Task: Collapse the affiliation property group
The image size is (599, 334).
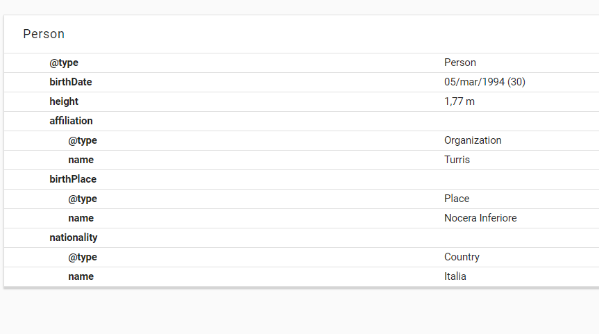Action: click(71, 121)
